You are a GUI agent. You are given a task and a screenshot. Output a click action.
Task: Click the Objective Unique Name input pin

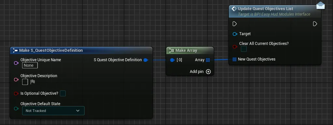16,63
